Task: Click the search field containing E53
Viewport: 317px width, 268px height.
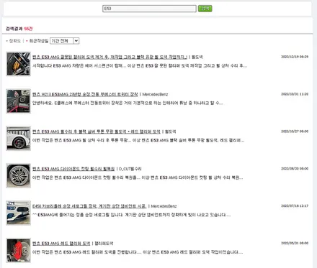Action: pyautogui.click(x=149, y=9)
